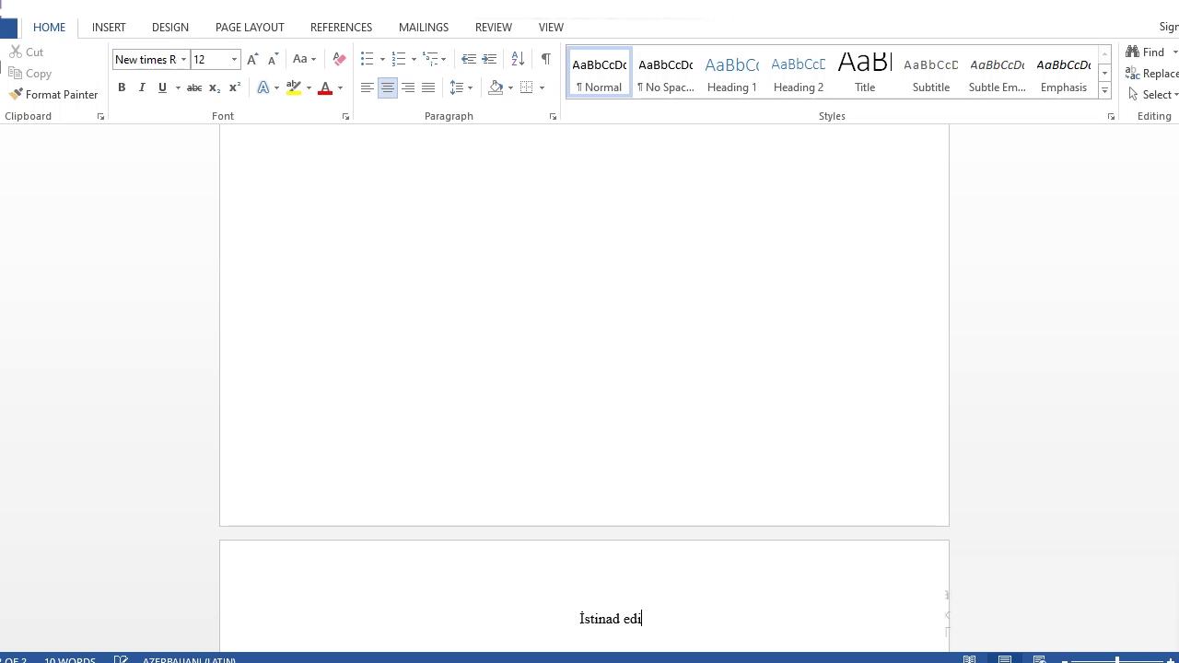Click the Superscript icon

tap(235, 87)
